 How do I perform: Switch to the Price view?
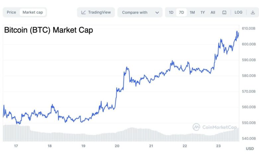[x=11, y=12]
